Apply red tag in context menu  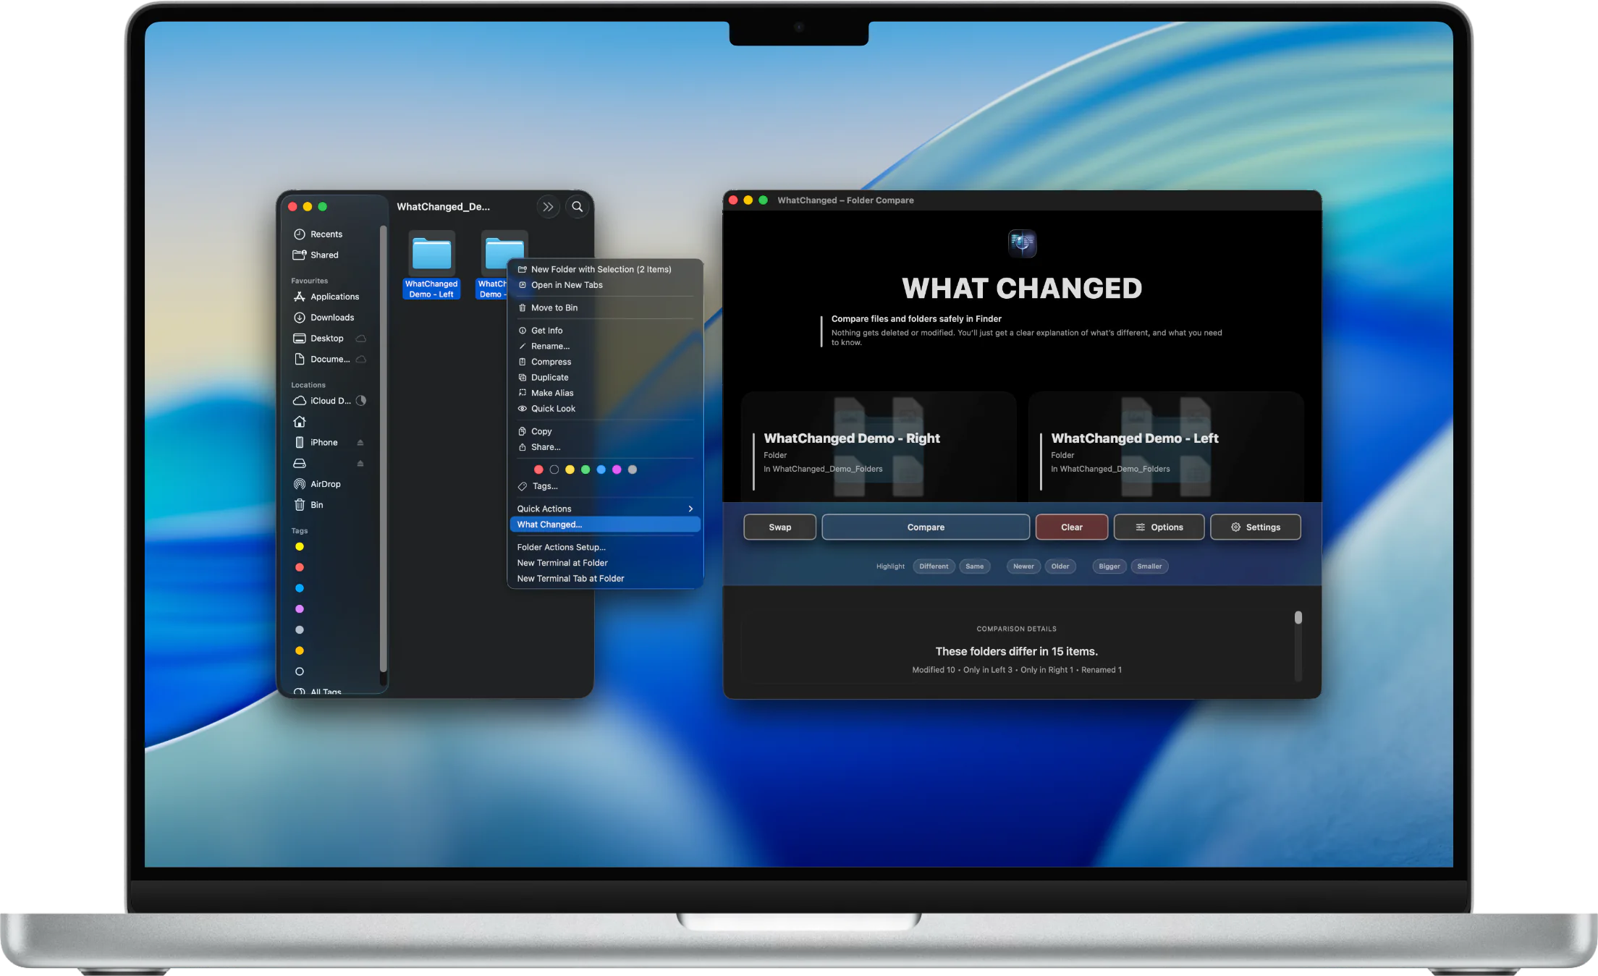(x=538, y=470)
